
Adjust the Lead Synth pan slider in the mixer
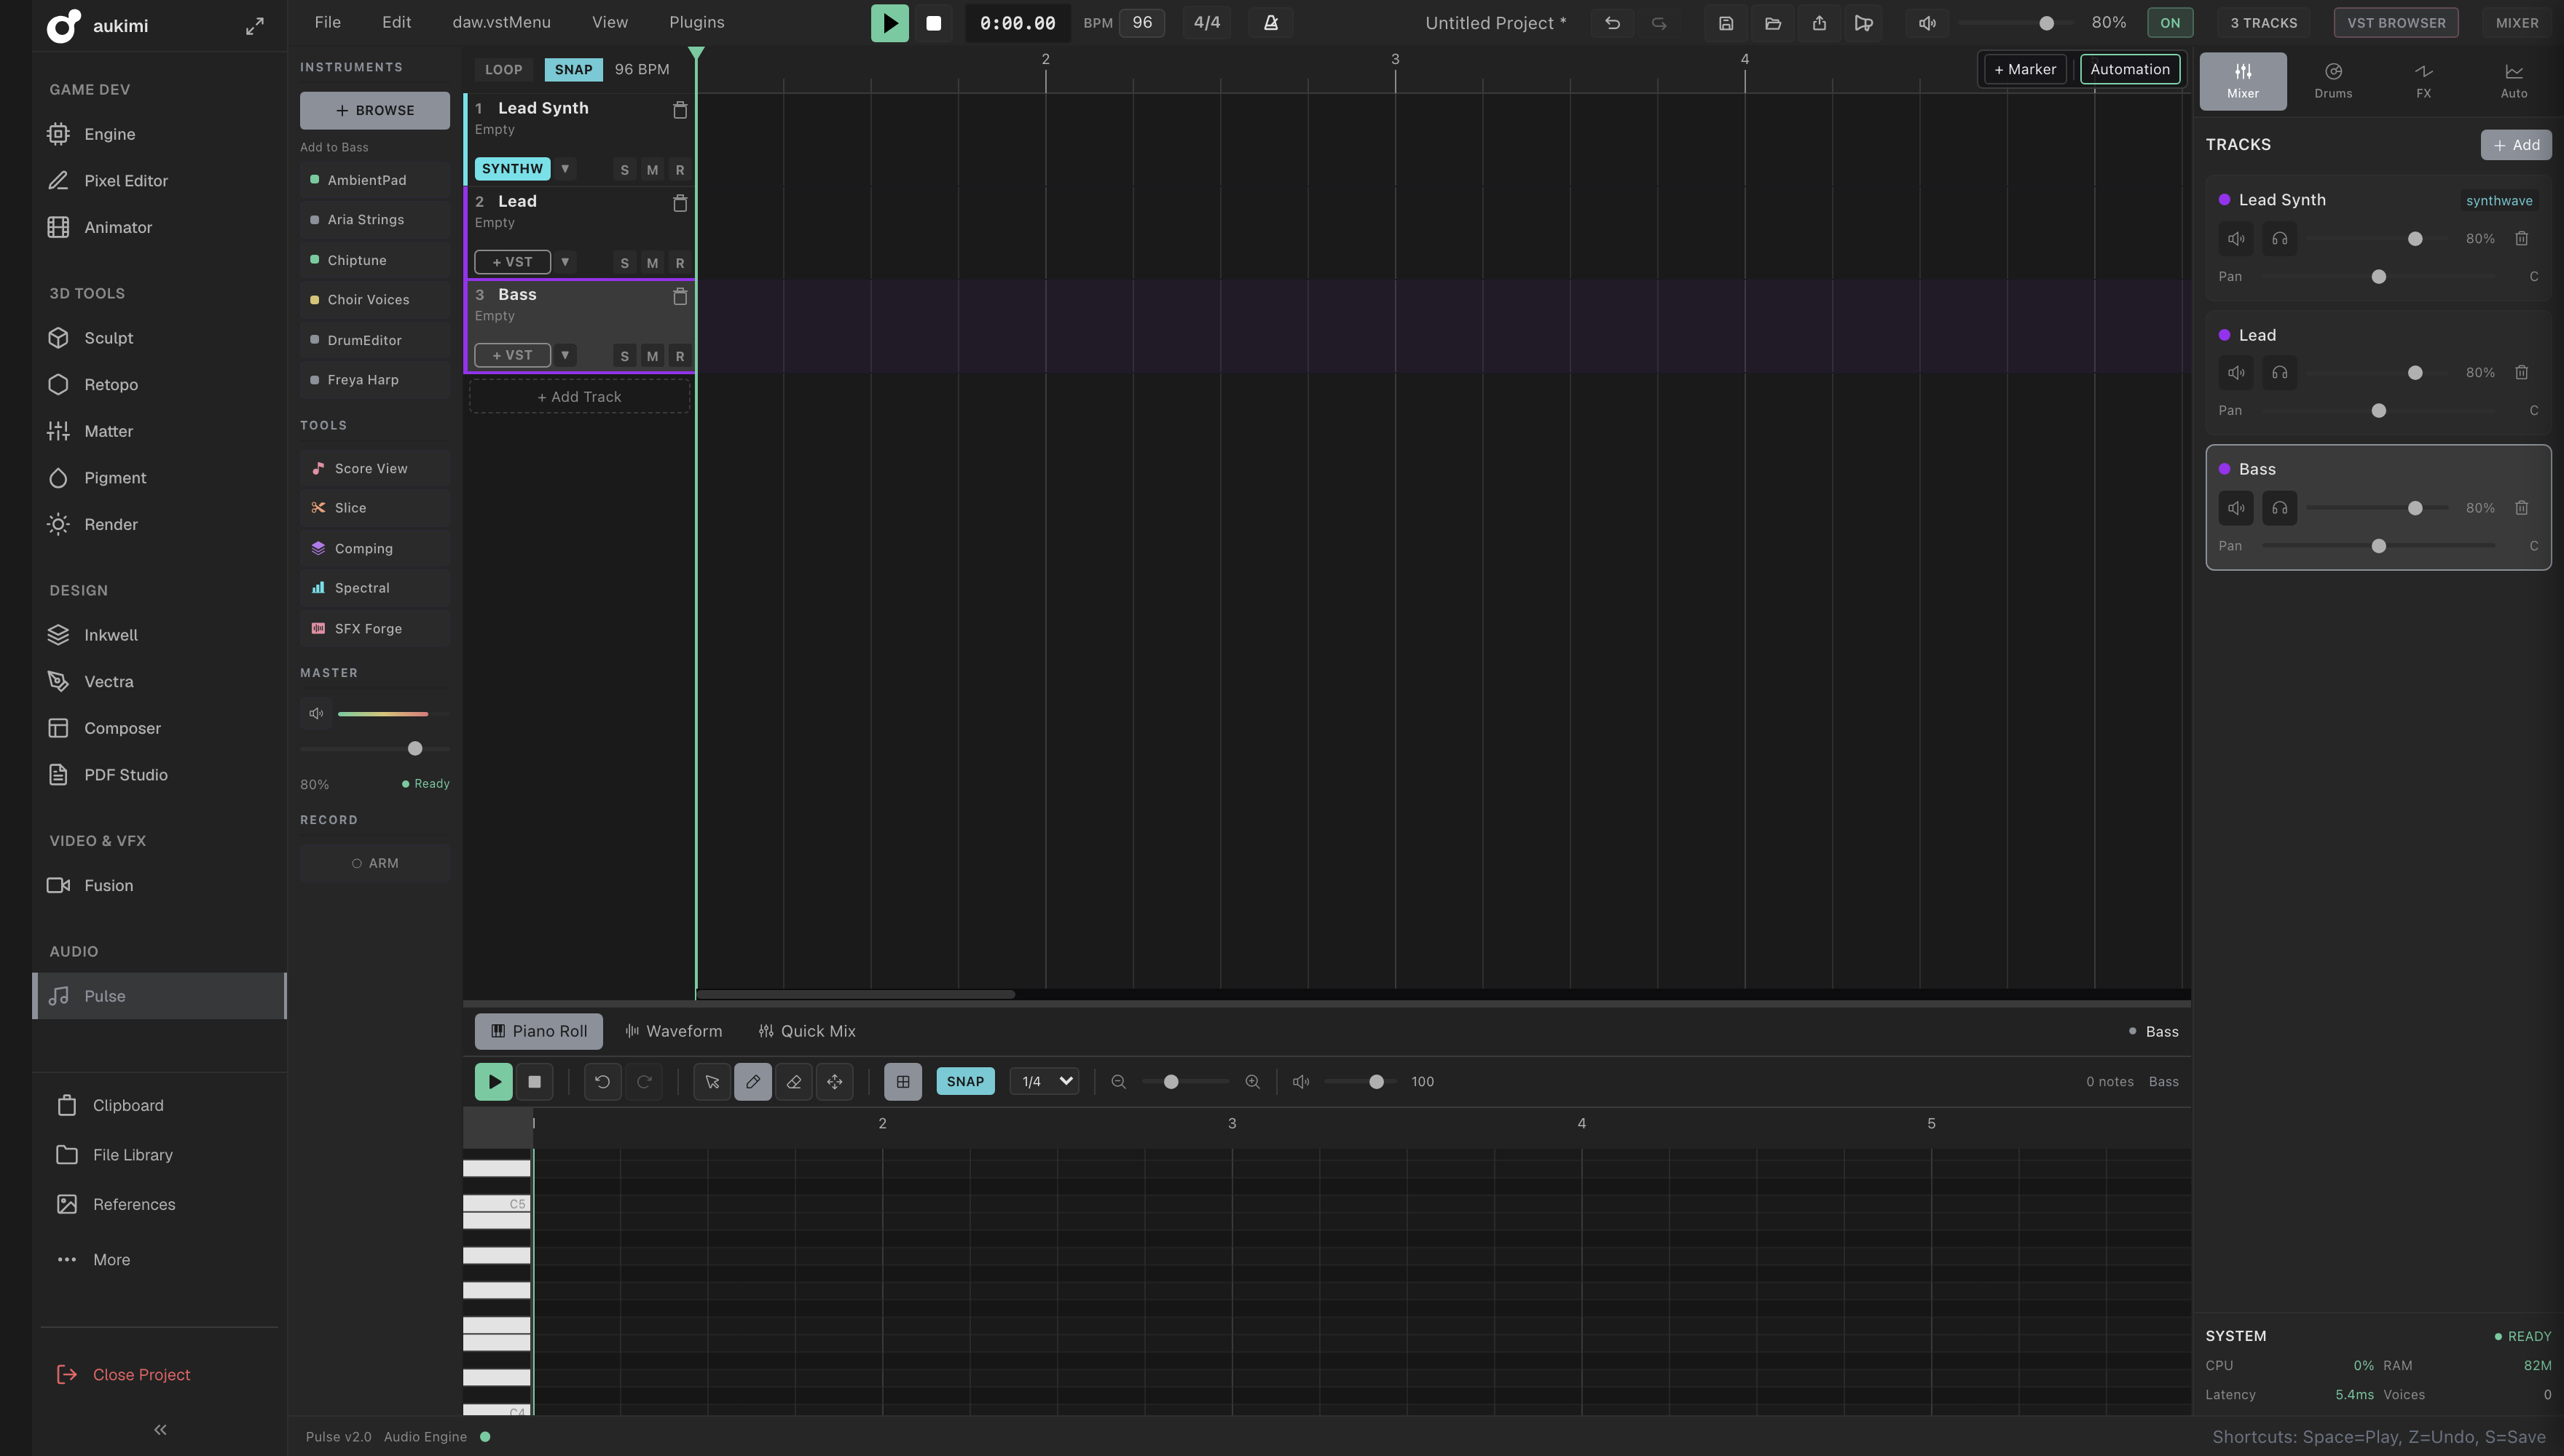[x=2379, y=277]
